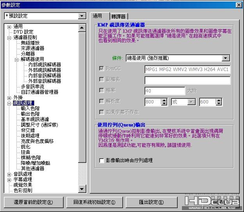The width and height of the screenshot is (244, 212).
Task: Select 扭曲 in the tree
Action: pos(25,152)
